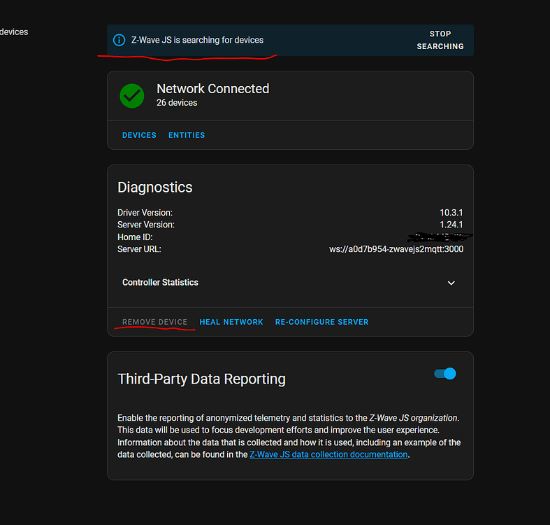This screenshot has width=550, height=525.
Task: Click the Server Version value 1.24.1
Action: 451,225
